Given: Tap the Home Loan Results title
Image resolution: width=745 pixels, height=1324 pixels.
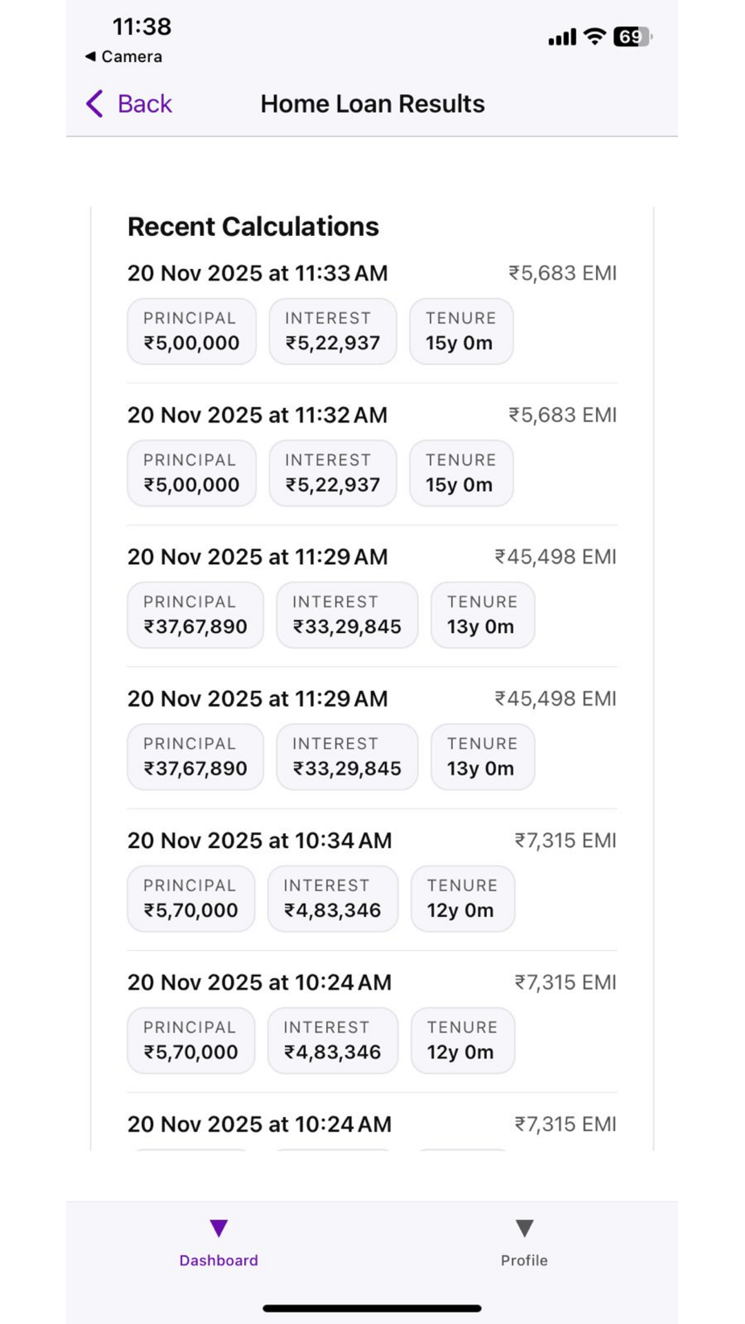Looking at the screenshot, I should tap(372, 104).
